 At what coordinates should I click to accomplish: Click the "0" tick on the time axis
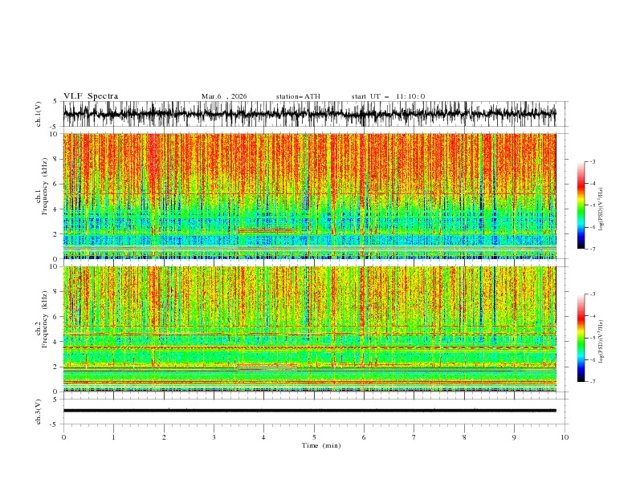[x=63, y=437]
